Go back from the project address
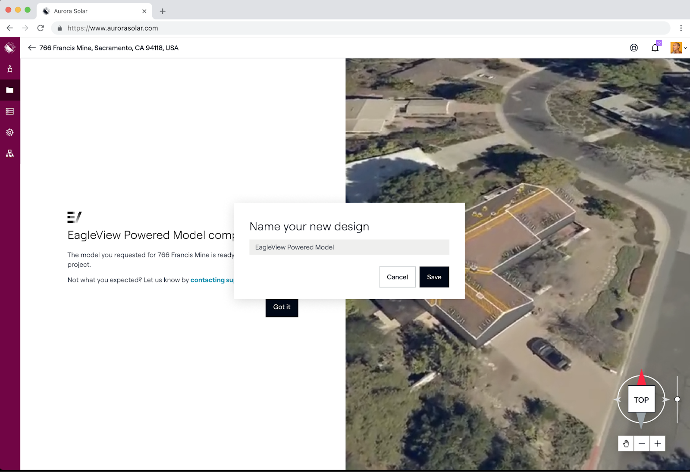Image resolution: width=690 pixels, height=472 pixels. [31, 48]
